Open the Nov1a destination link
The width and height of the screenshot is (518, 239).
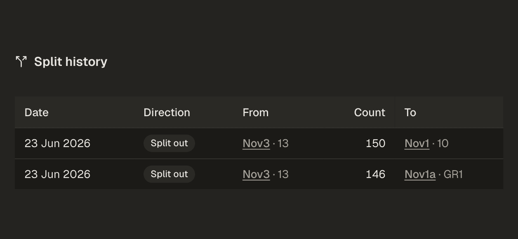point(420,174)
